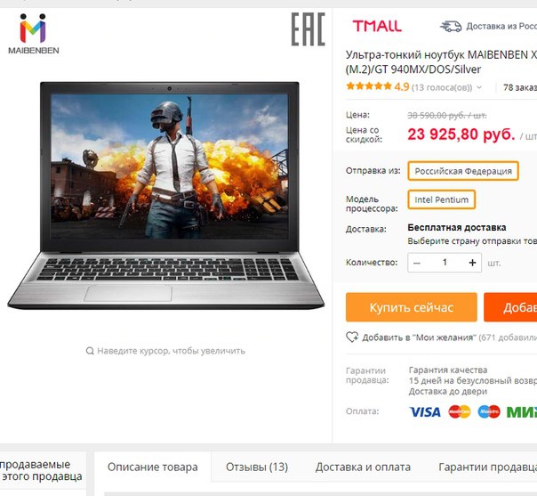
Task: Click the TMALL logo
Action: (x=377, y=26)
